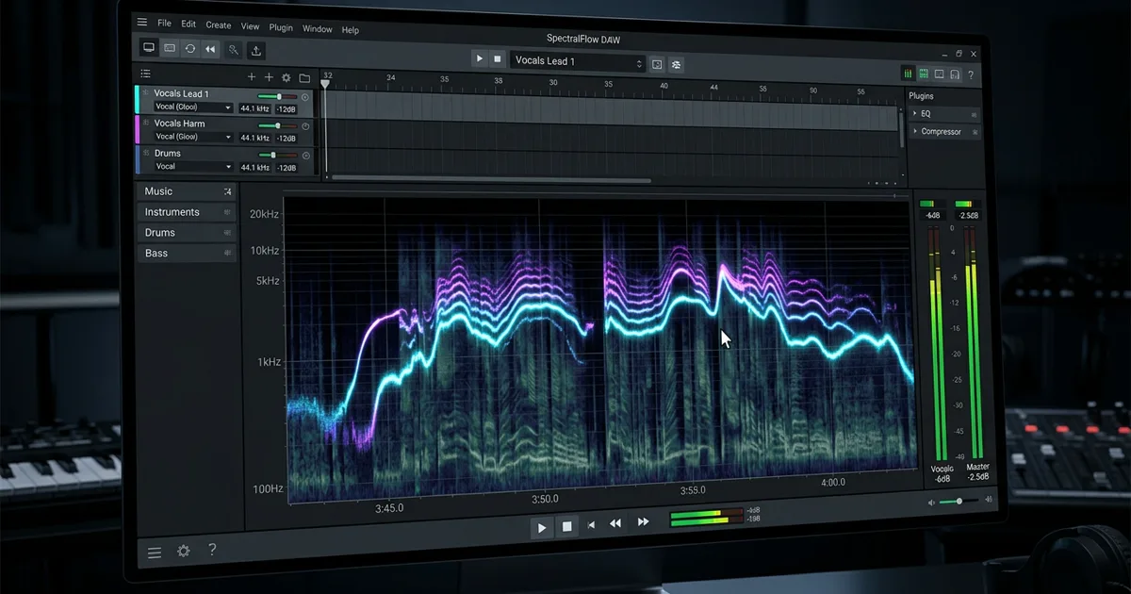Image resolution: width=1131 pixels, height=594 pixels.
Task: Open the Window menu
Action: click(x=317, y=29)
